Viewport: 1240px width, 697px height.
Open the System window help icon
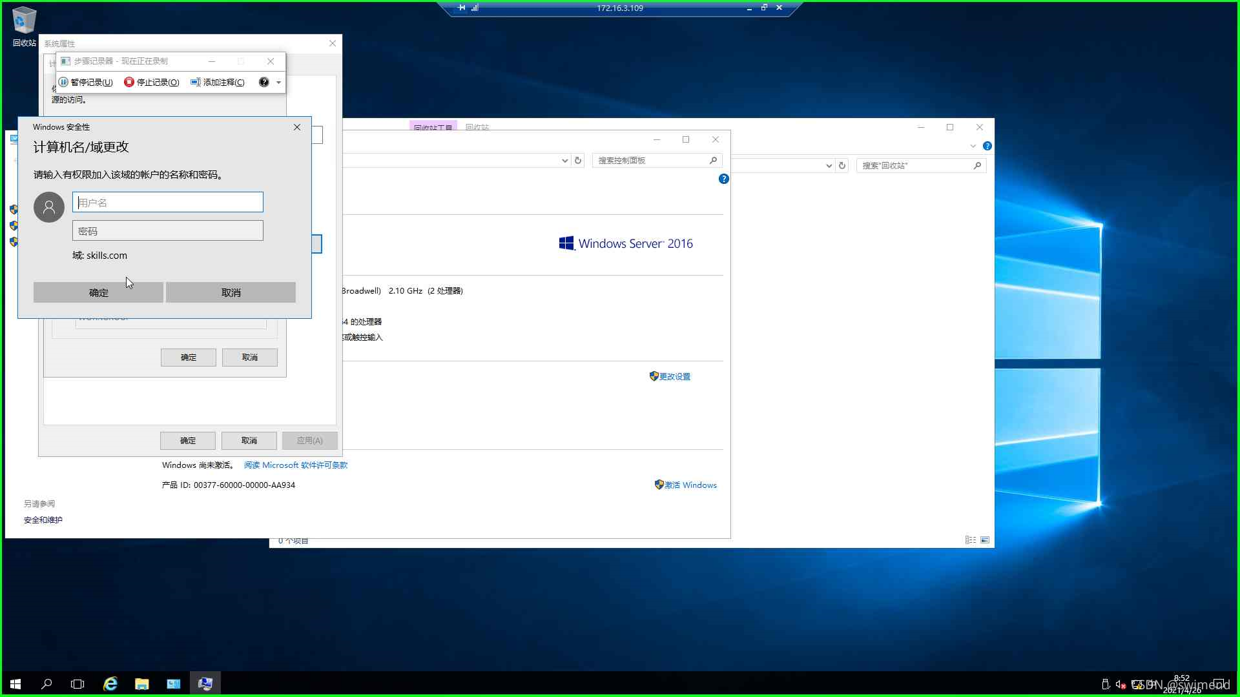click(x=724, y=179)
